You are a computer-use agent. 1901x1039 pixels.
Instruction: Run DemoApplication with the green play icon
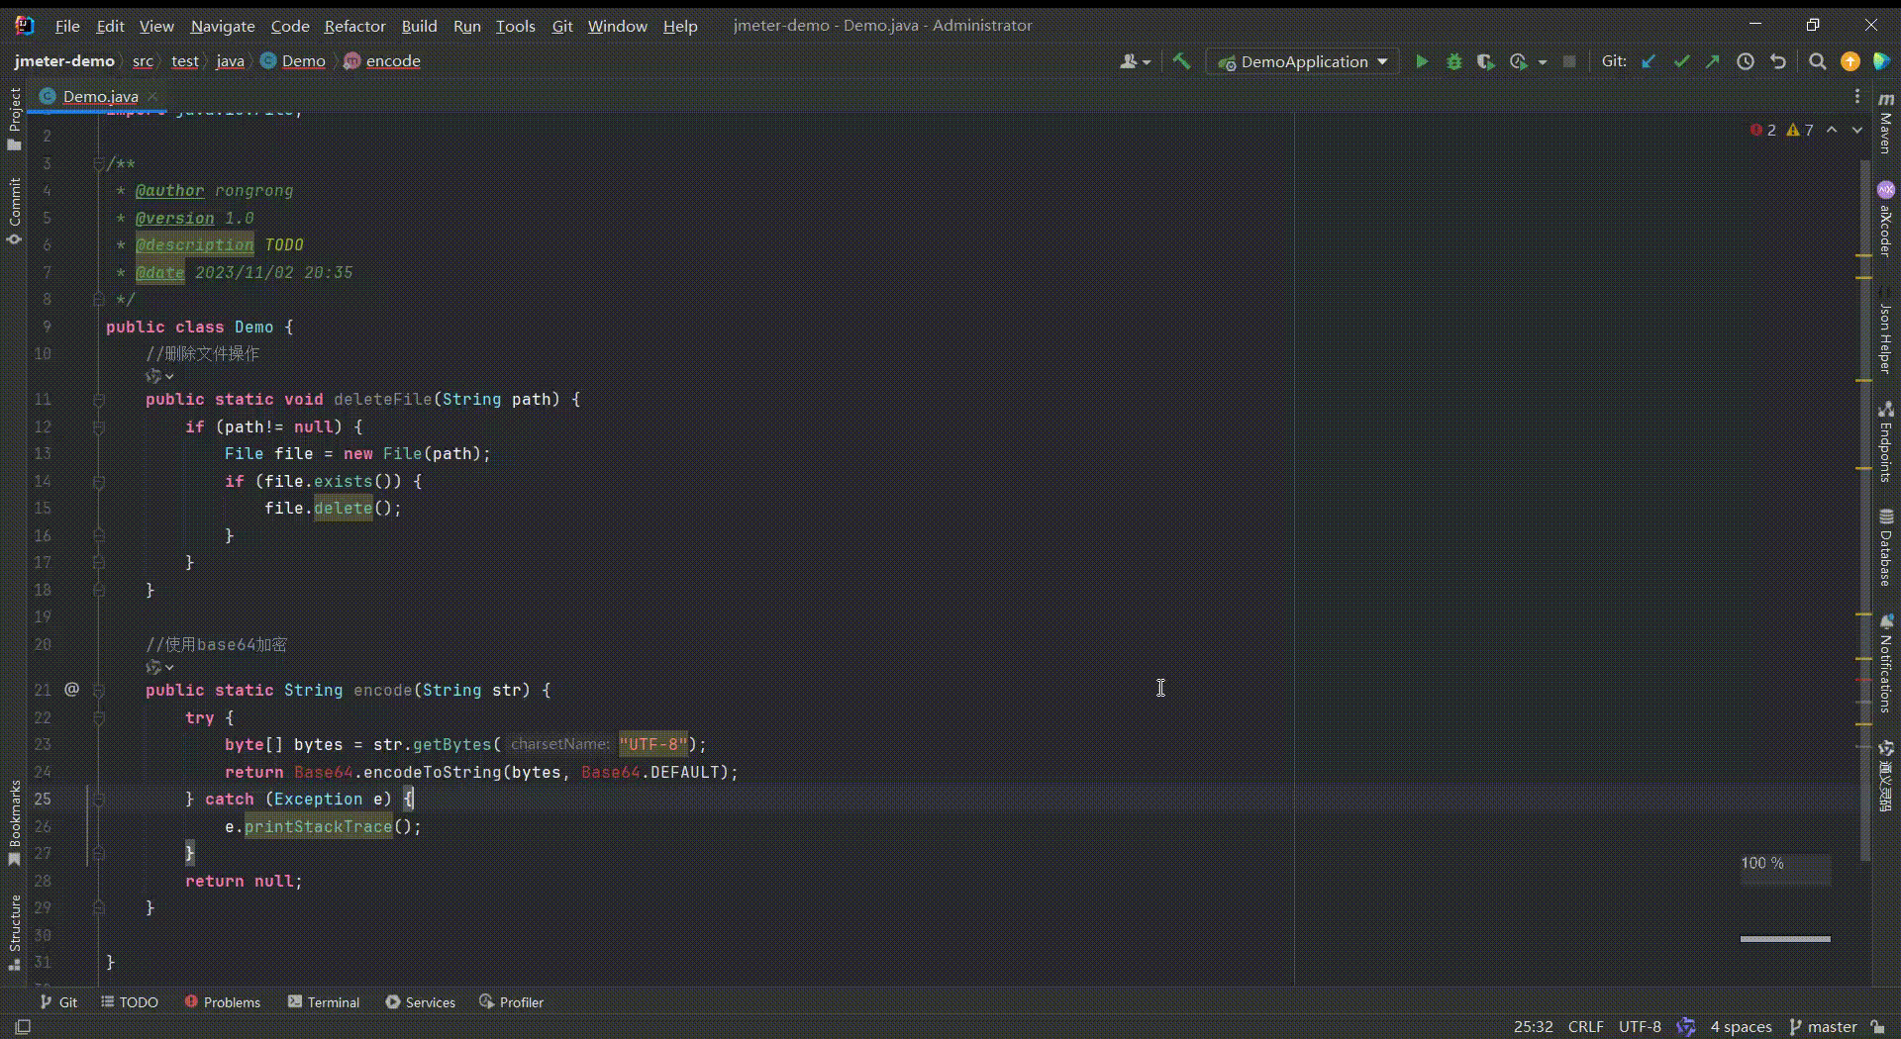[1422, 61]
